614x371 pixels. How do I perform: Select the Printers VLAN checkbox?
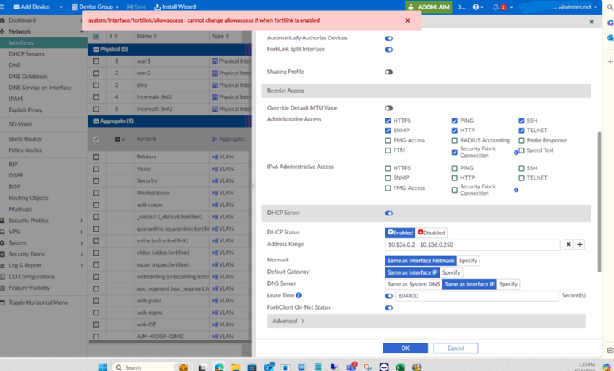click(x=96, y=157)
